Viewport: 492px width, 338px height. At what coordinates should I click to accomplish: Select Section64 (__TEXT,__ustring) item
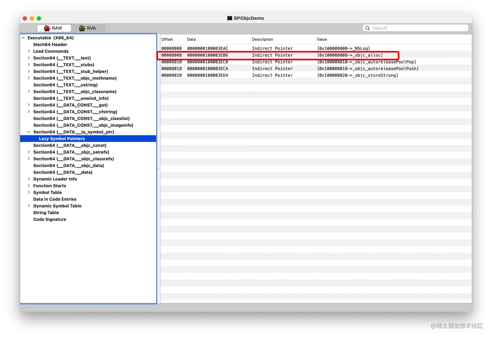(65, 85)
